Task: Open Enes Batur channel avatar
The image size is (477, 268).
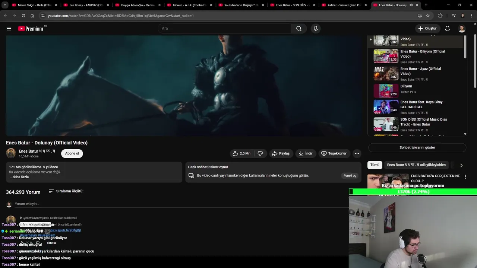Action: coord(11,153)
